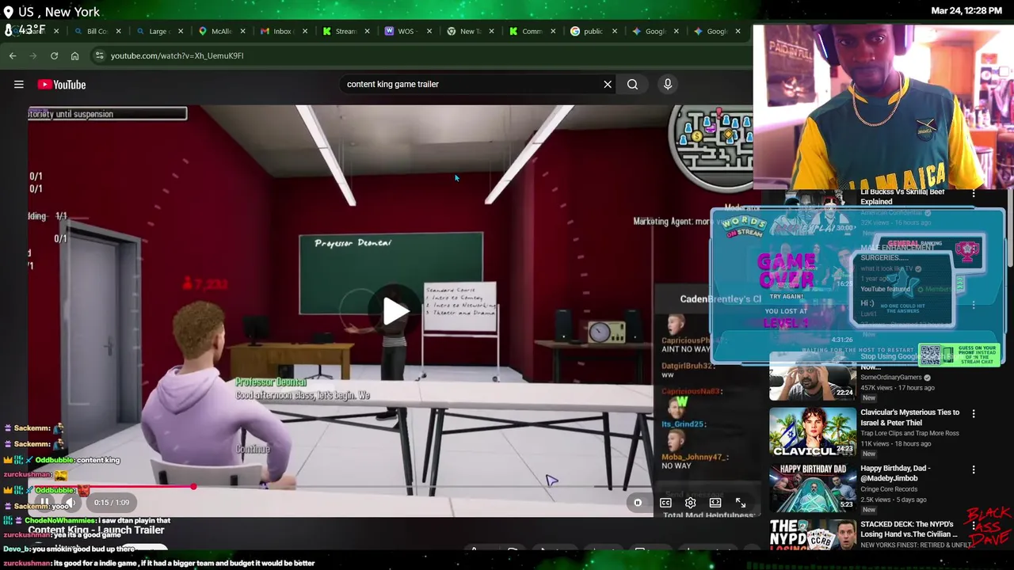Image resolution: width=1014 pixels, height=570 pixels.
Task: Visit the SomeOrdinaryGamers channel link
Action: coord(891,378)
